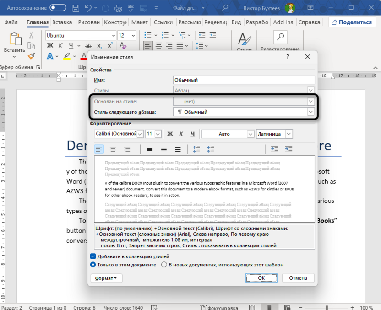381x310 pixels.
Task: Choose 'В новых документах, использующих этот шаблон'
Action: [164, 265]
